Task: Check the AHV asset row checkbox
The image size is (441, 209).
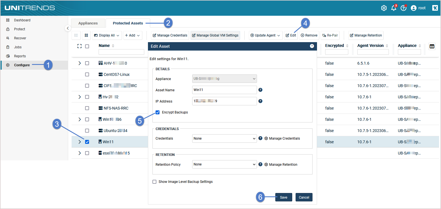Action: click(87, 63)
